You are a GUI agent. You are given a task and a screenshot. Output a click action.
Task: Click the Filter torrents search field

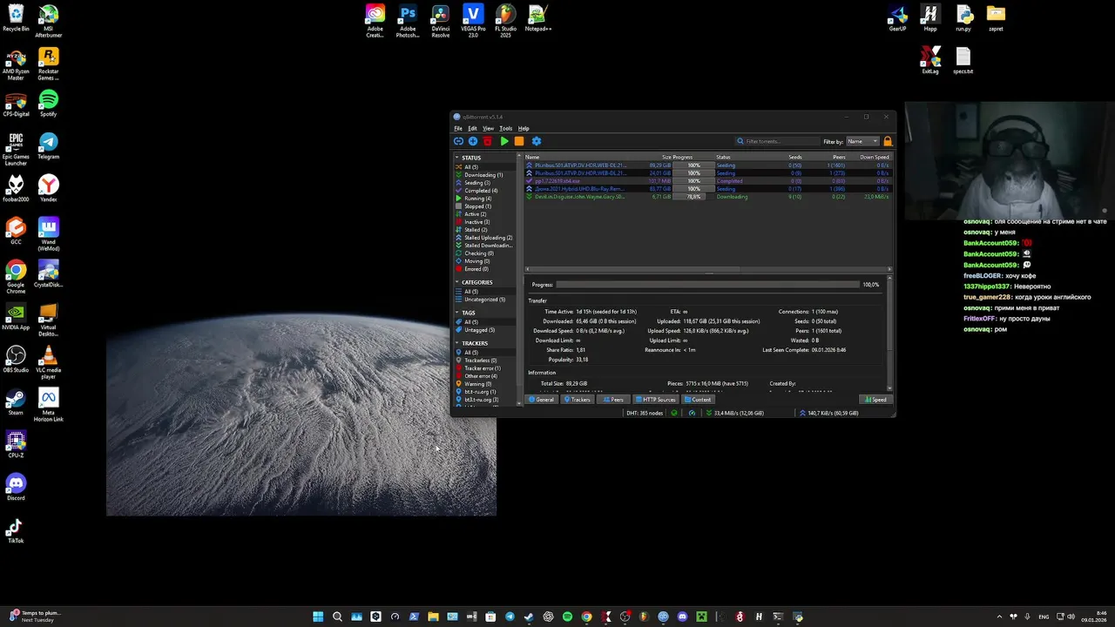point(780,141)
